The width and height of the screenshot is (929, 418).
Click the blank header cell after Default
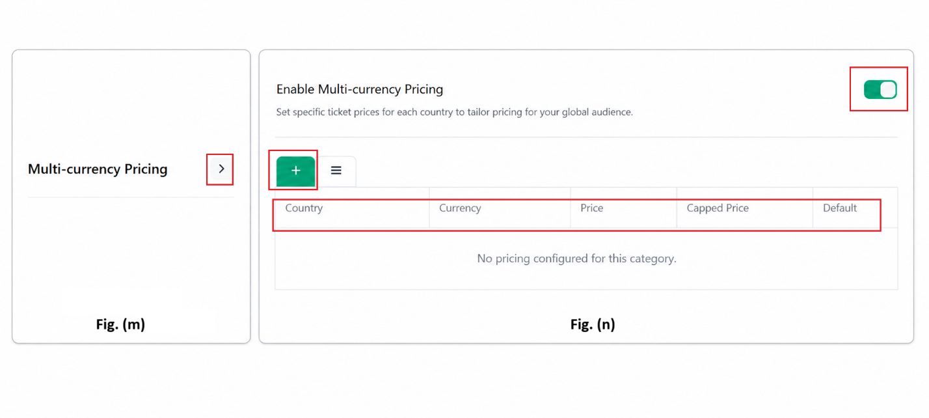888,208
